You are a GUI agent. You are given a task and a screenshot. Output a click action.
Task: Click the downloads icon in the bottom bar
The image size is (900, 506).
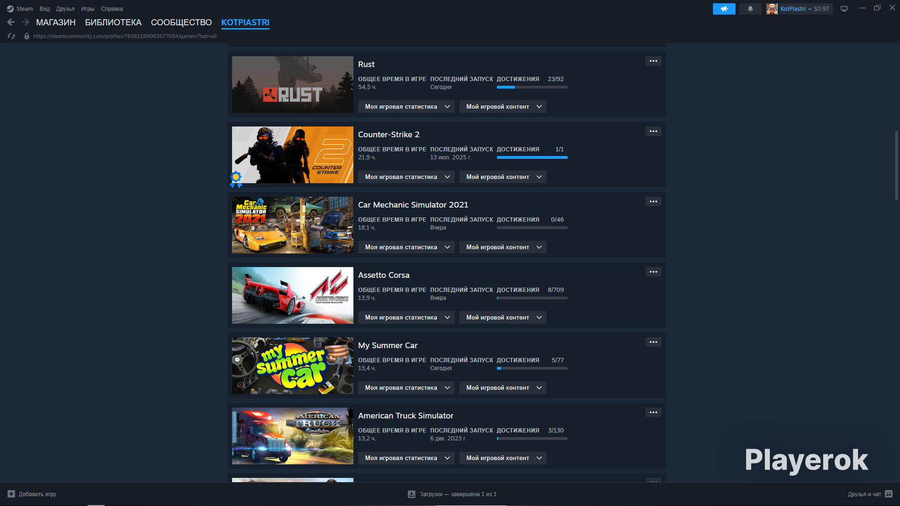pyautogui.click(x=412, y=494)
